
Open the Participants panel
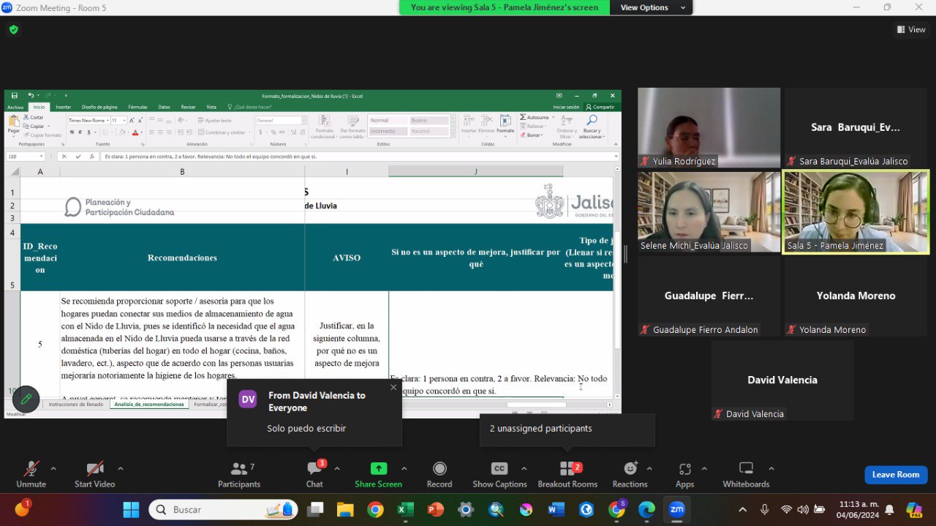239,474
